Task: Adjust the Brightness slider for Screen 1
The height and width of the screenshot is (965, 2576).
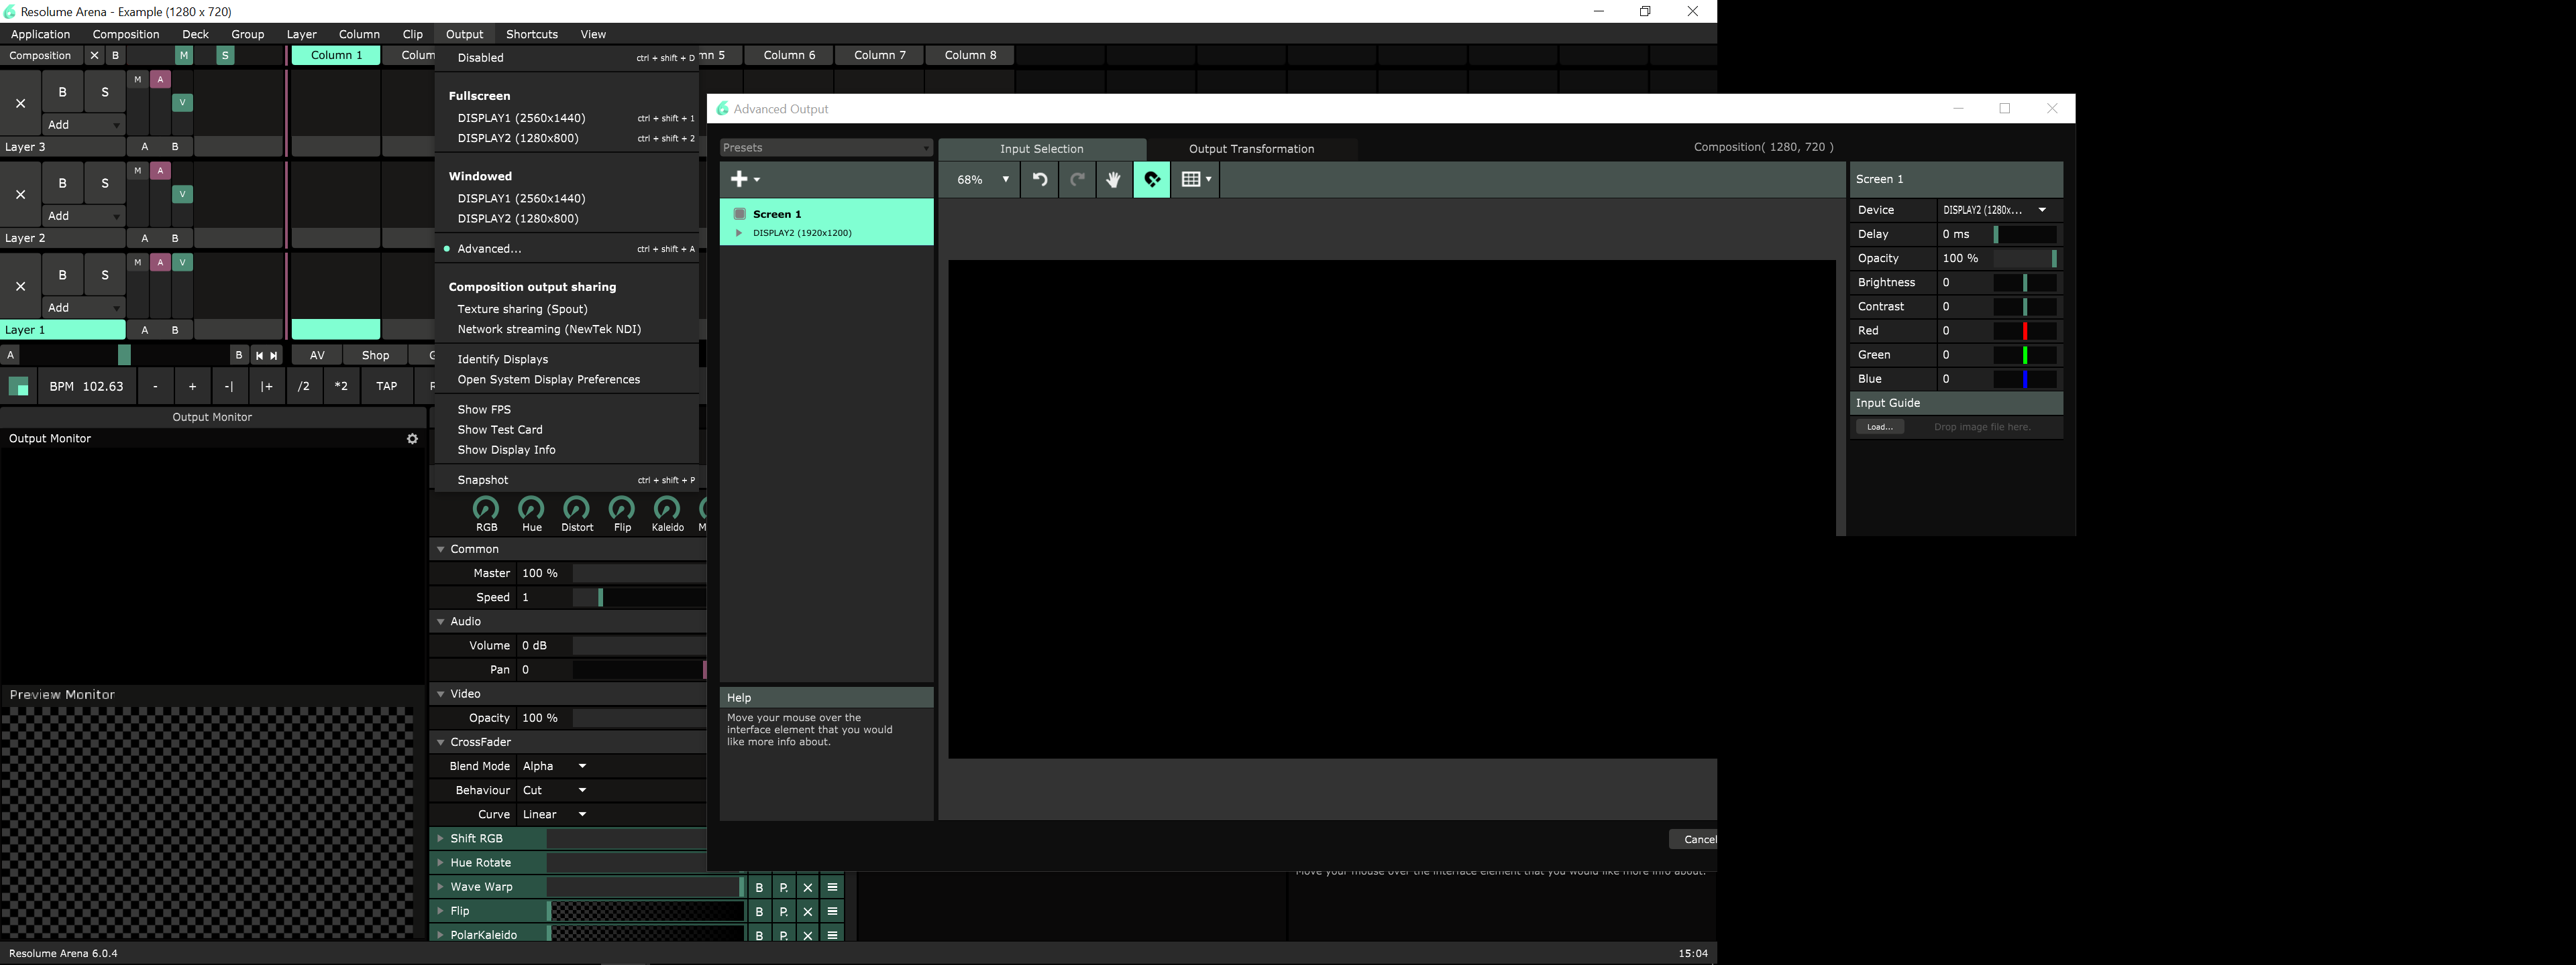Action: click(x=2025, y=283)
